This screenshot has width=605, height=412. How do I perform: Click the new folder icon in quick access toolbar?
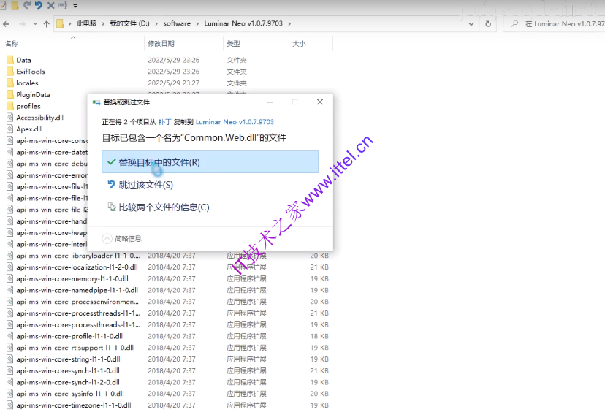15,5
